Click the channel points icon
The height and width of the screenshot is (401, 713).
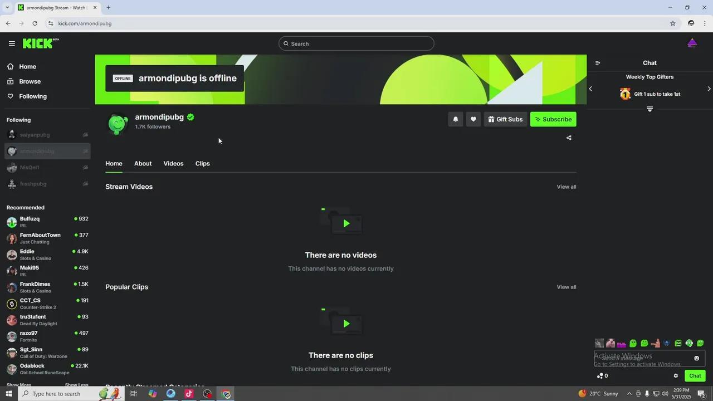pos(600,376)
